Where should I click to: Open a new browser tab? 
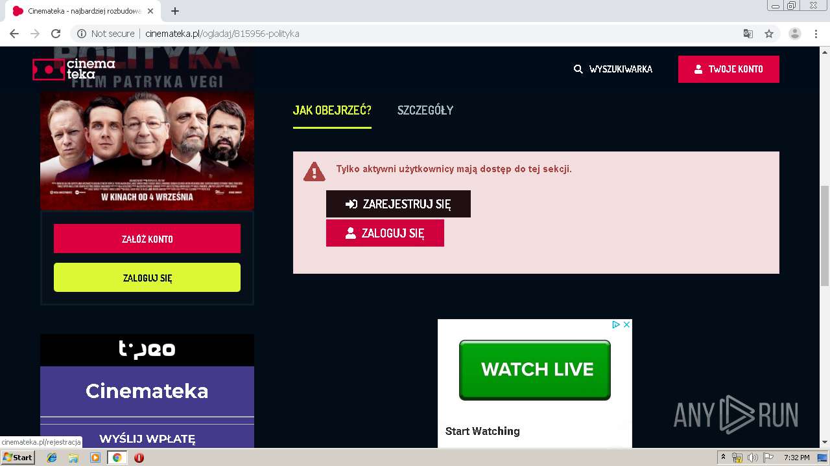[x=175, y=11]
